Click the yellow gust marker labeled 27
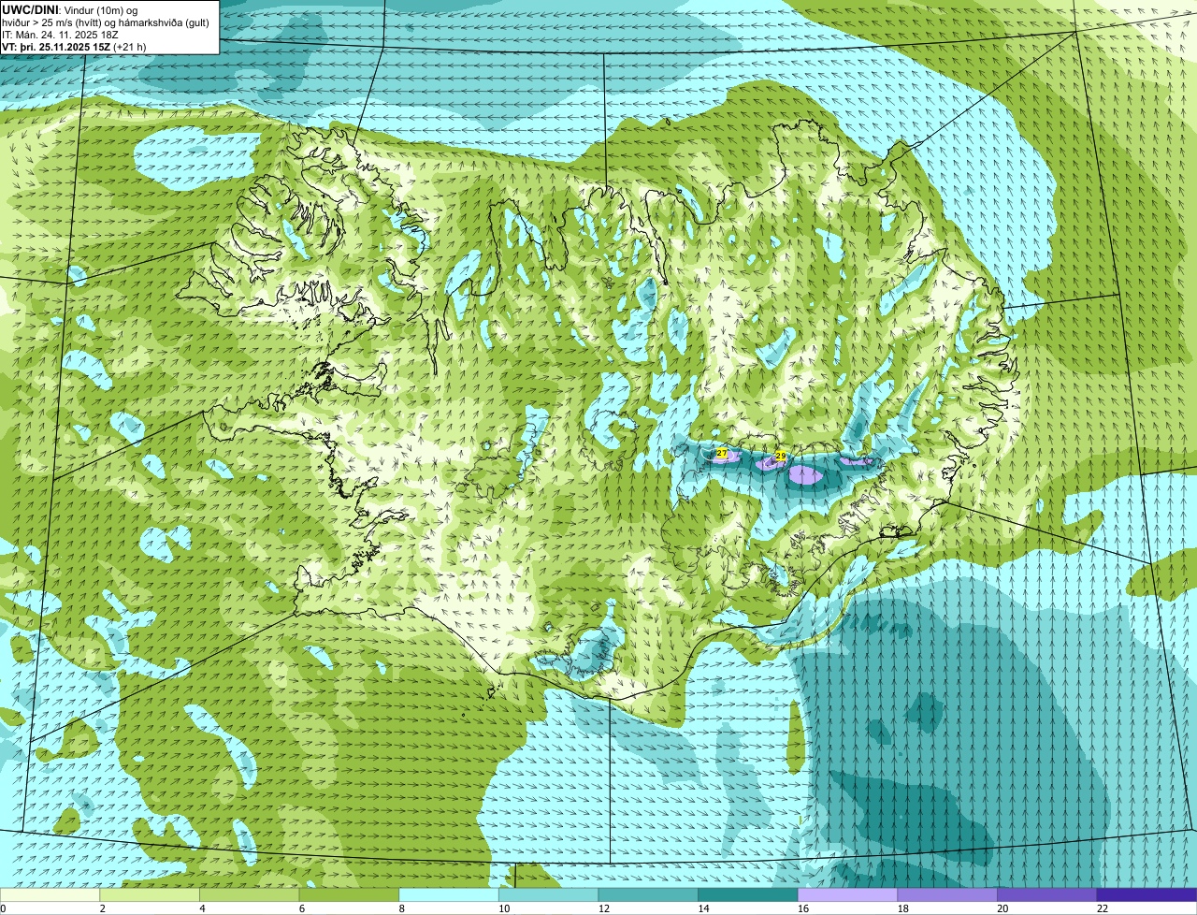This screenshot has height=915, width=1197. coord(722,453)
